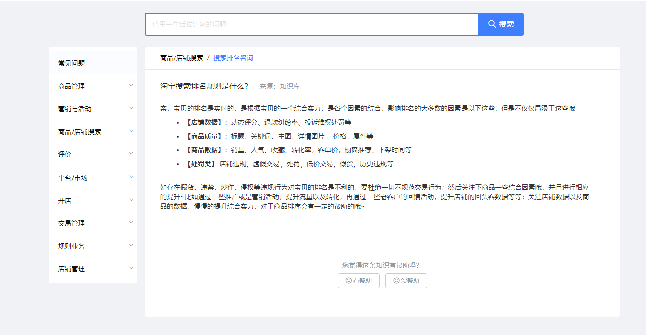Click the 有帮助 feedback button

[358, 281]
